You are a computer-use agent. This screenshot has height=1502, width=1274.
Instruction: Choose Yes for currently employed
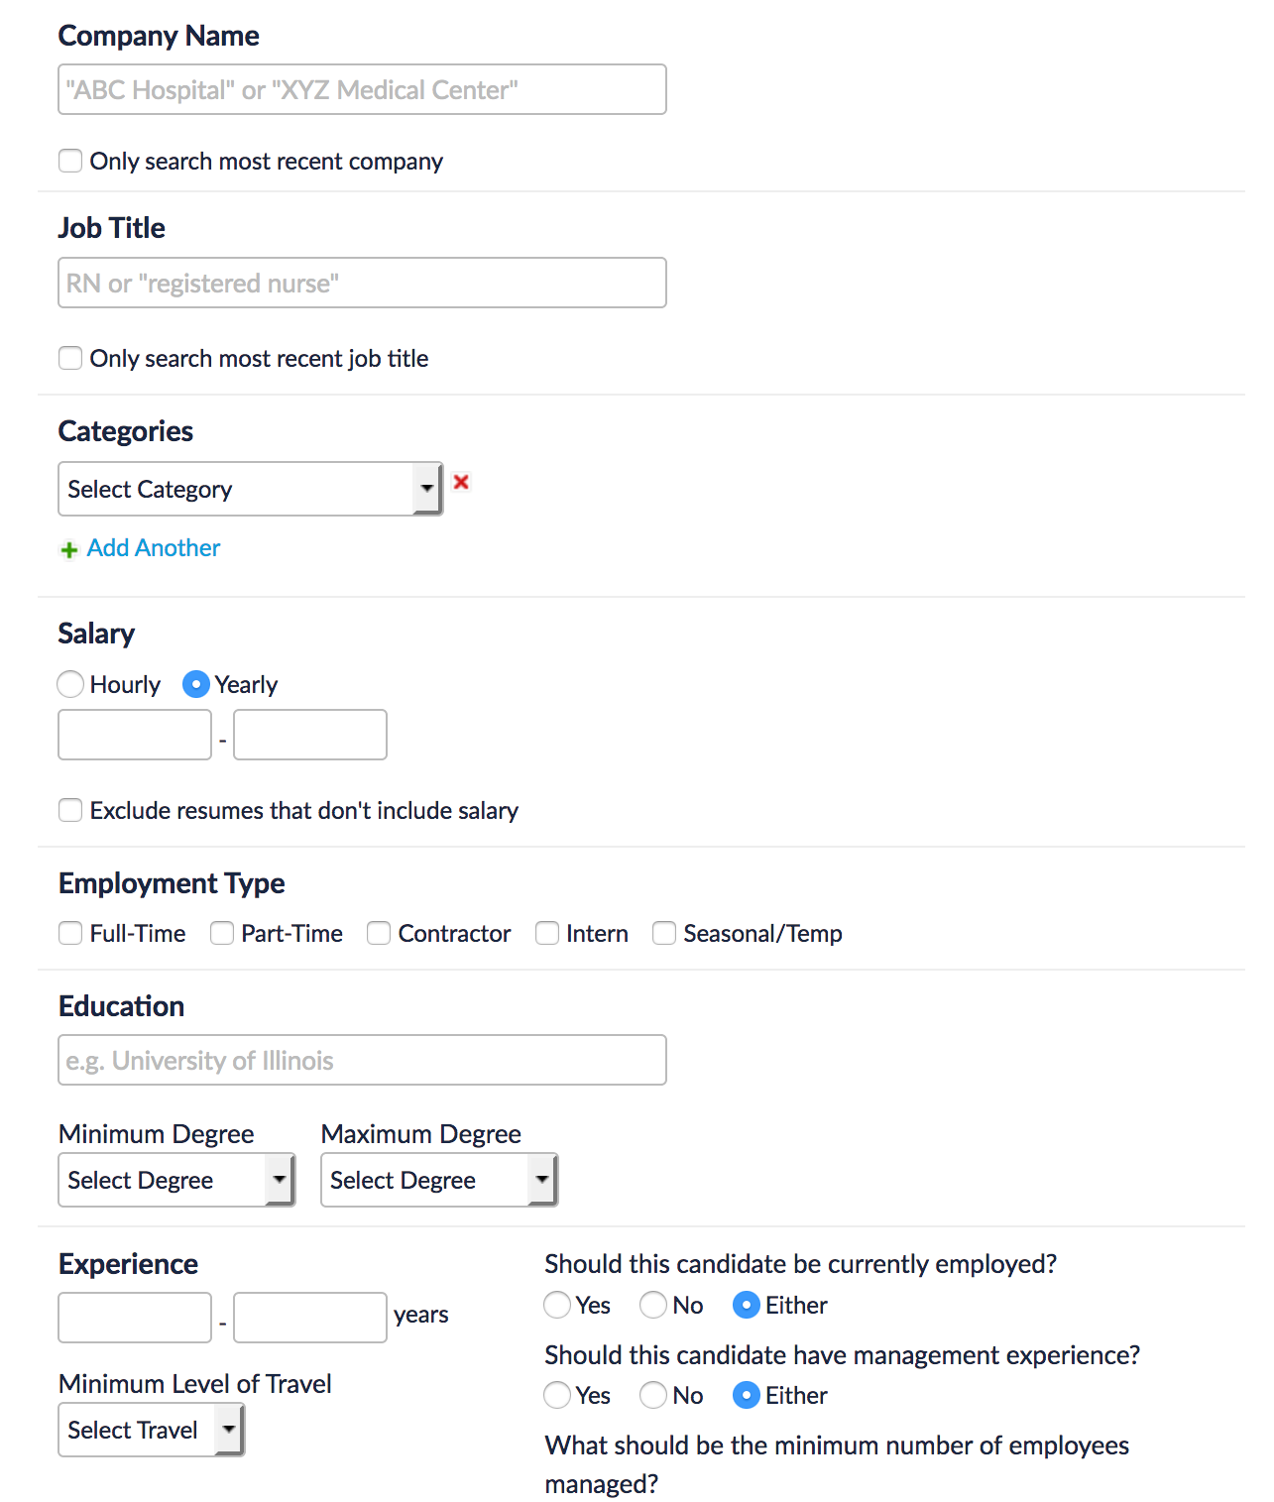tap(557, 1305)
